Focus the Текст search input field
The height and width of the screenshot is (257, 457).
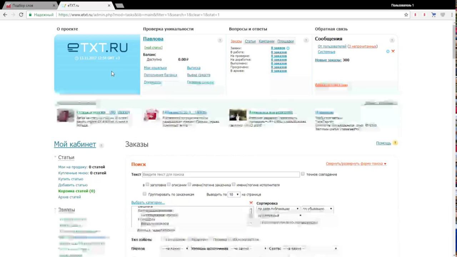221,175
